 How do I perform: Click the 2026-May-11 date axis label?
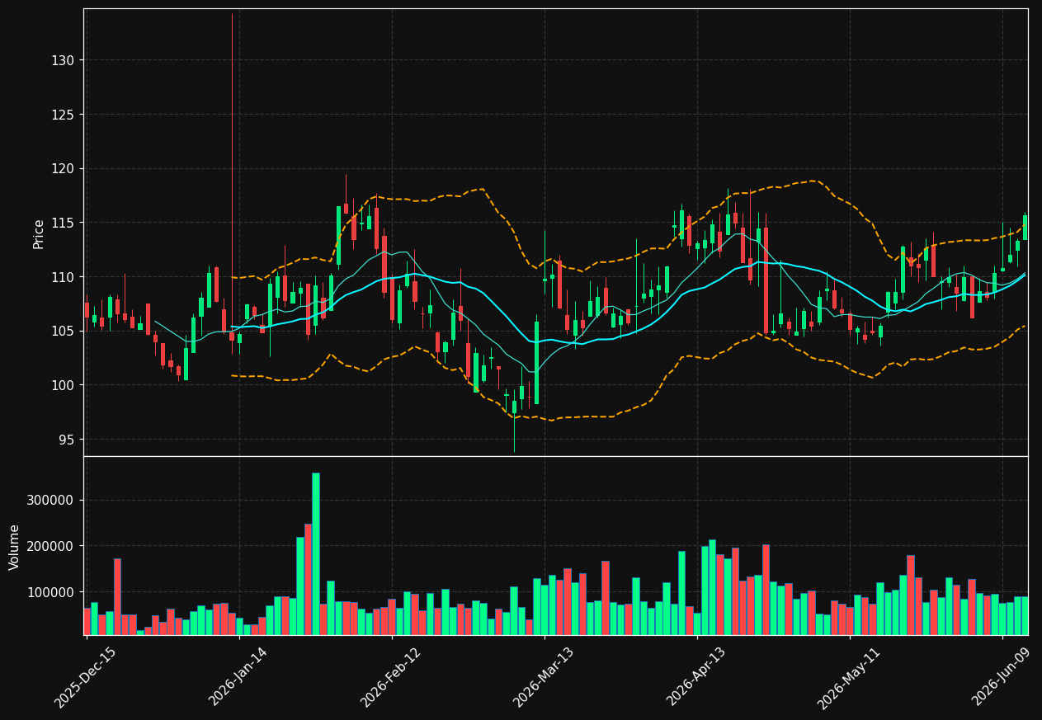click(849, 677)
